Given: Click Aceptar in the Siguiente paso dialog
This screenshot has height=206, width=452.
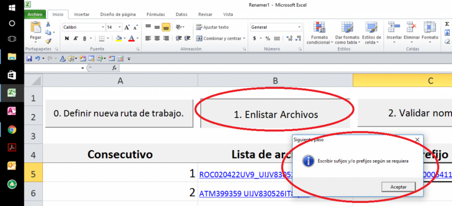Looking at the screenshot, I should pos(398,187).
